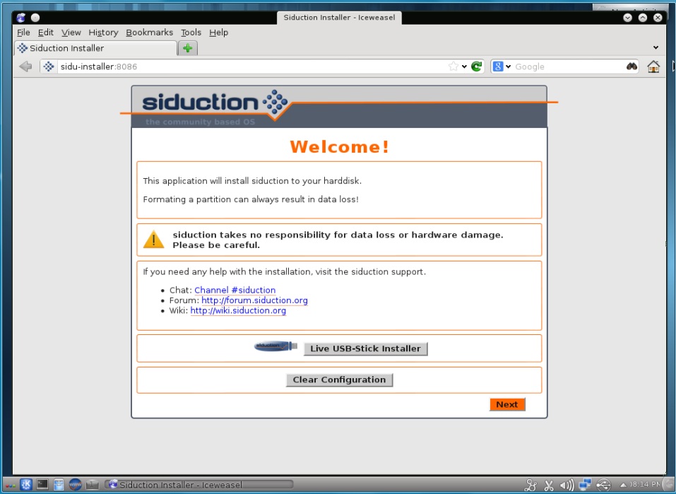
Task: Open the File menu
Action: coord(23,33)
